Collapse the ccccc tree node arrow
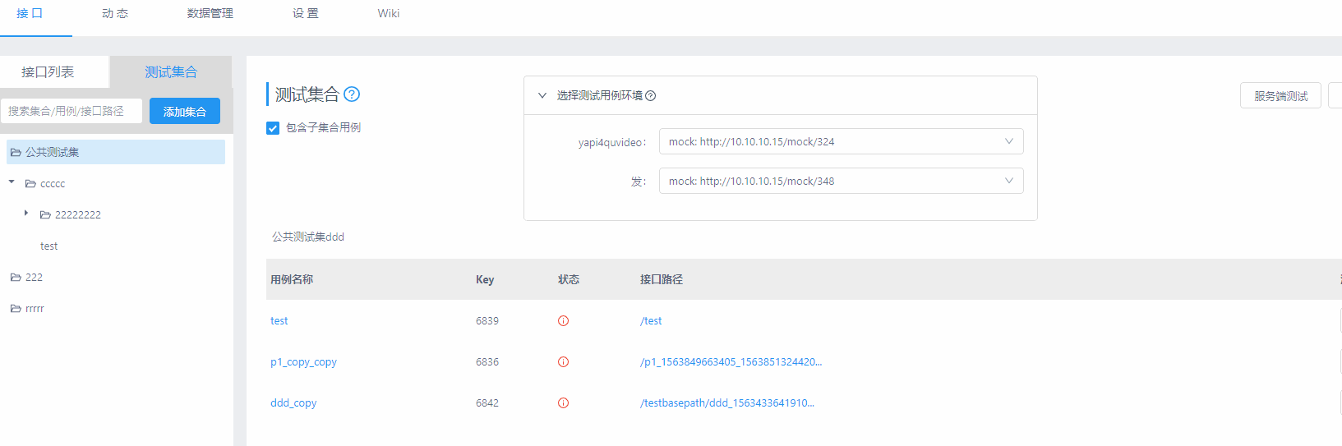Screen dimensions: 1342x446 pos(12,182)
